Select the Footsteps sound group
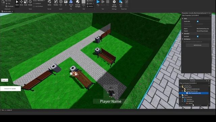 pos(189,99)
